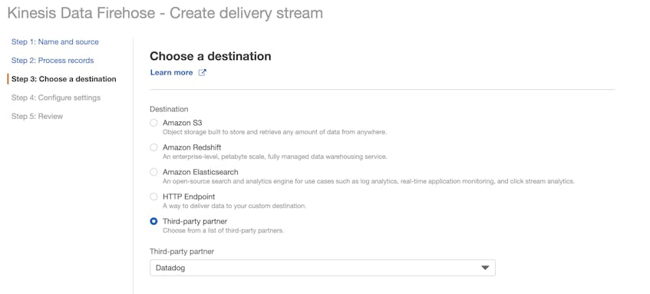Open the Third-party partner dropdown arrow

click(x=485, y=268)
